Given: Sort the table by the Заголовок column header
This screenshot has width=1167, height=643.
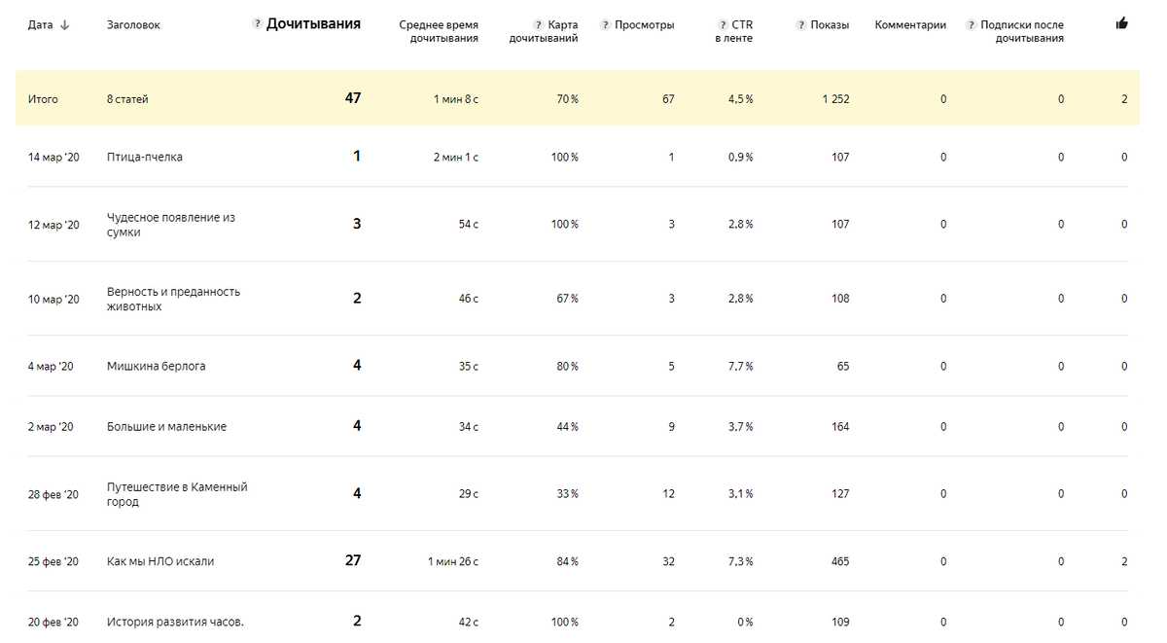Looking at the screenshot, I should (x=133, y=25).
